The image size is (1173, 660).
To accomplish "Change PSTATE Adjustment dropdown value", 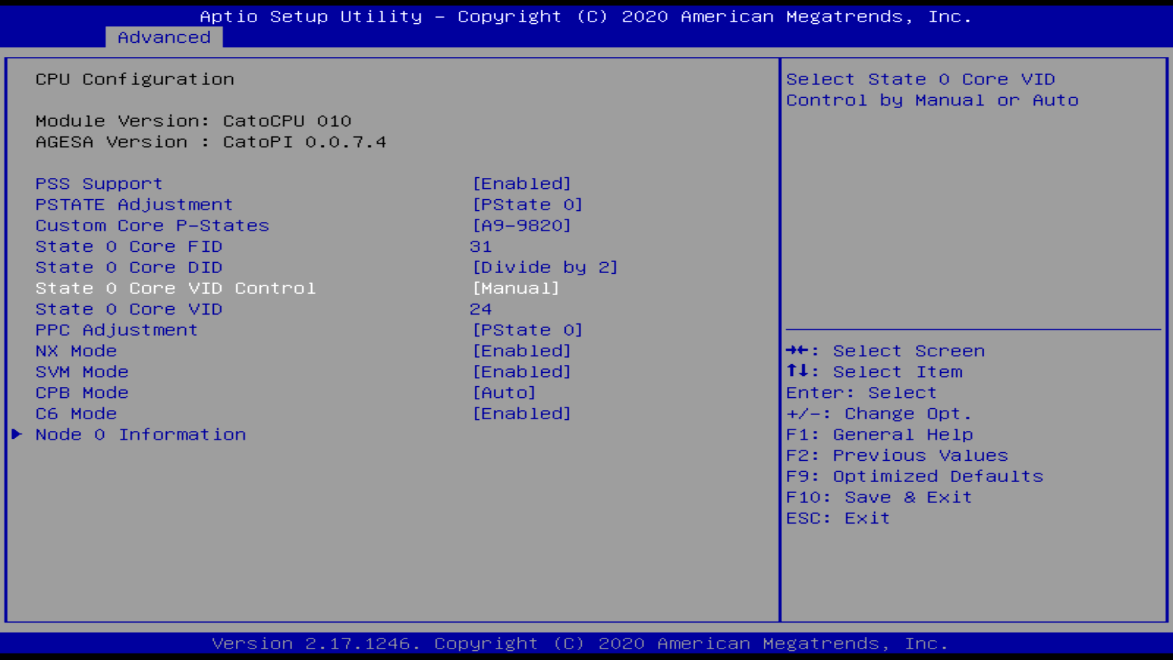I will 527,204.
